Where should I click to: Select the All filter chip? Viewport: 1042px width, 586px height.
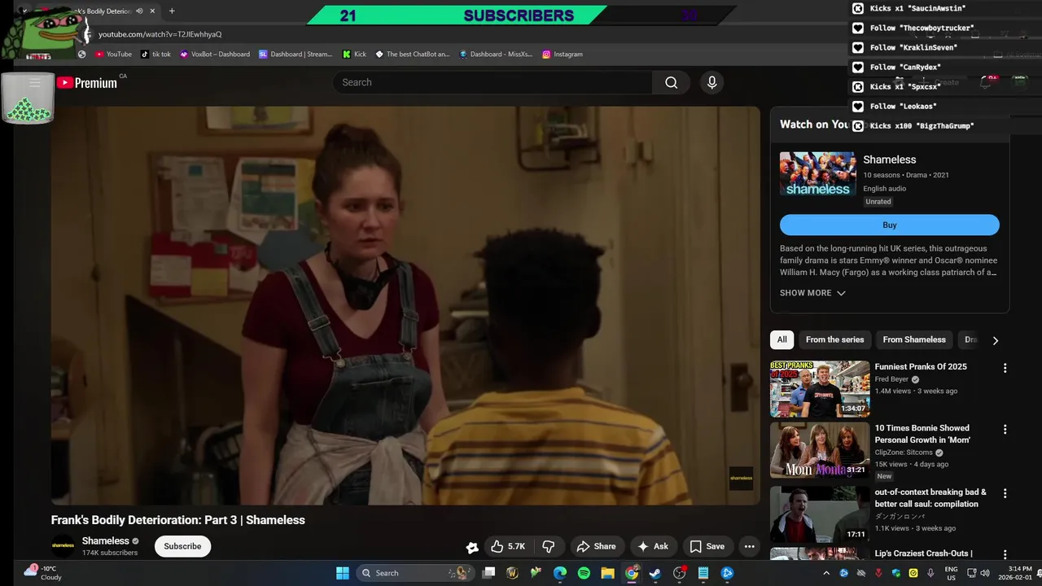click(x=781, y=339)
